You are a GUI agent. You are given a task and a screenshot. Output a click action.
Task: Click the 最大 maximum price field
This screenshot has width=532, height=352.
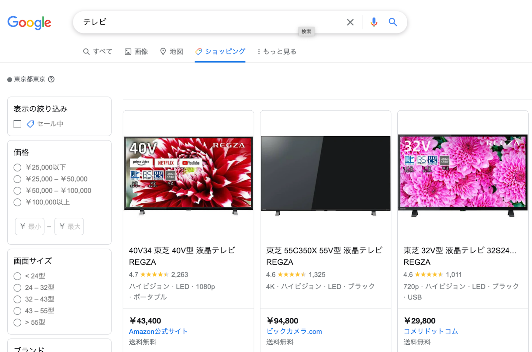(69, 226)
